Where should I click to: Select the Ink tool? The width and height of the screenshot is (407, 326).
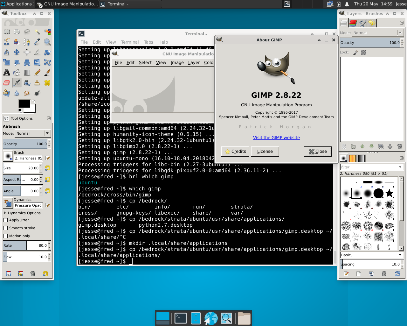pos(27,83)
